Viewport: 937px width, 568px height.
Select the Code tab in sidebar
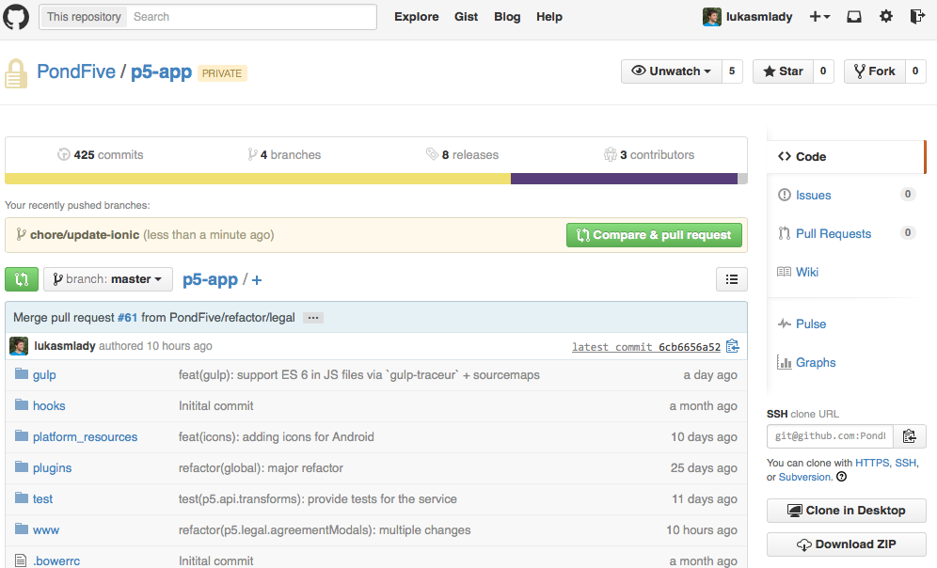tap(846, 156)
